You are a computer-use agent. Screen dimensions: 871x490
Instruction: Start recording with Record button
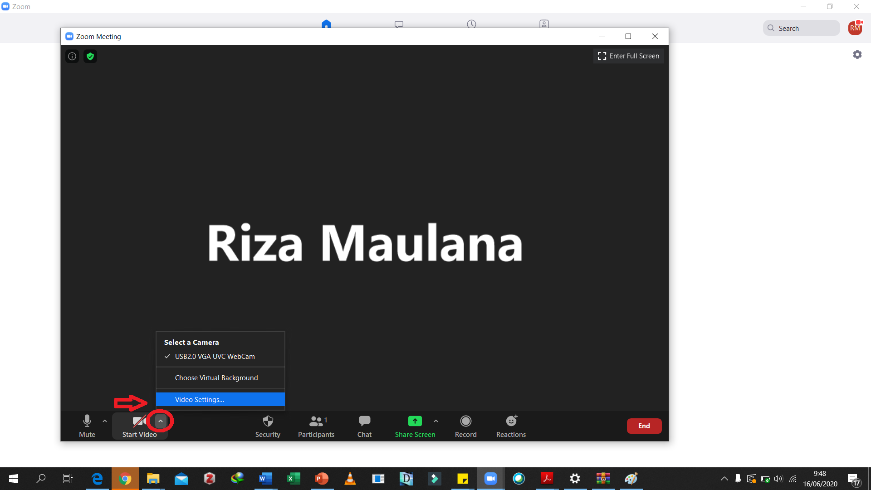click(465, 426)
